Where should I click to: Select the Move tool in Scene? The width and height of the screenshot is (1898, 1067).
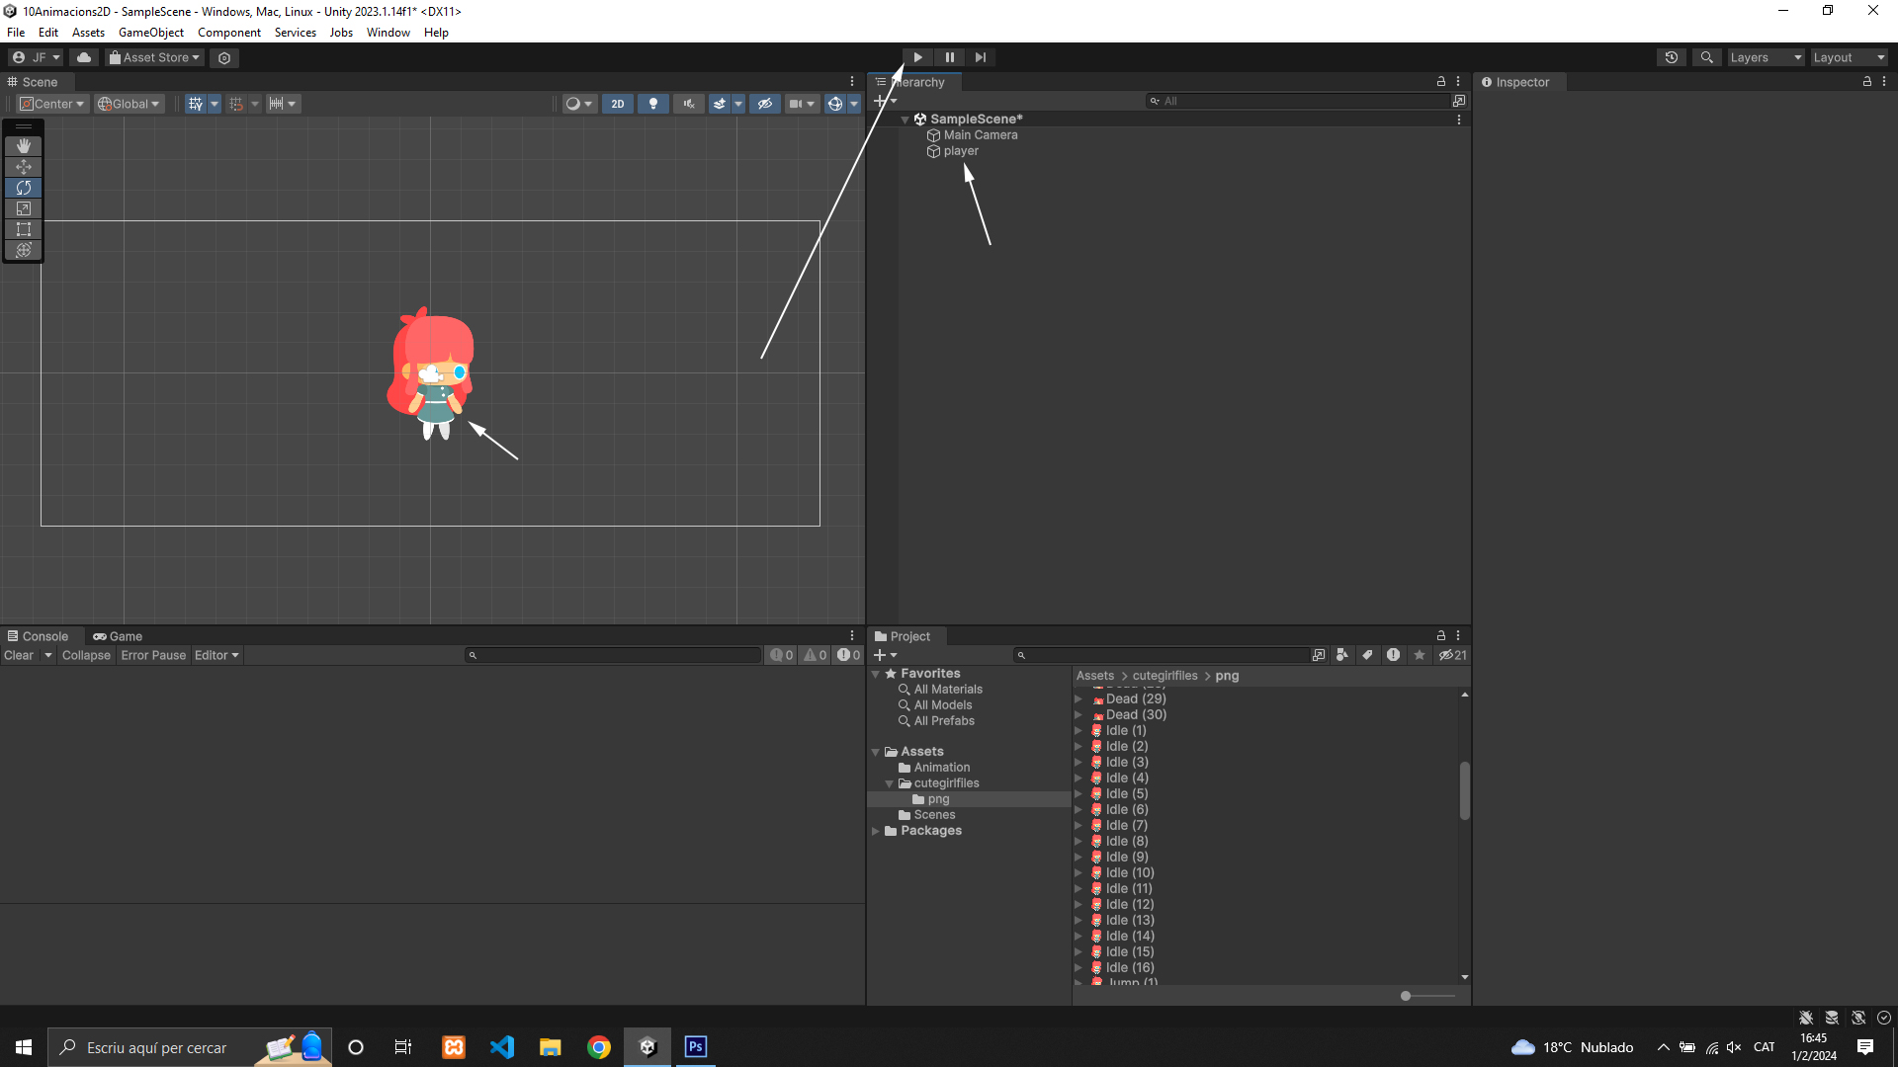coord(24,167)
